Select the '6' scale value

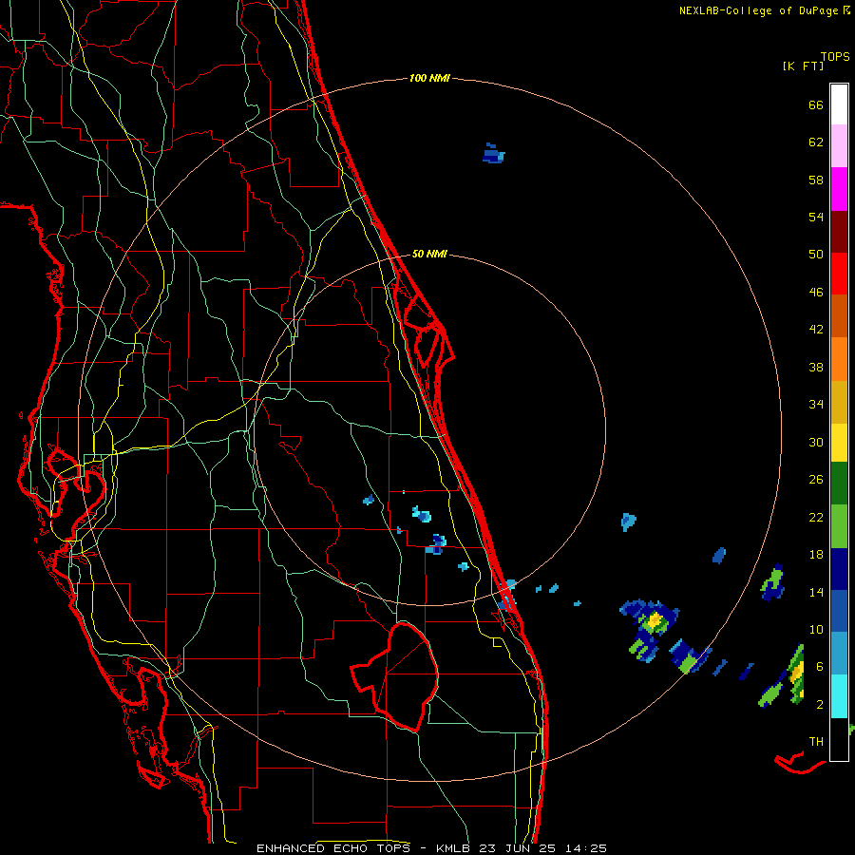(x=820, y=667)
